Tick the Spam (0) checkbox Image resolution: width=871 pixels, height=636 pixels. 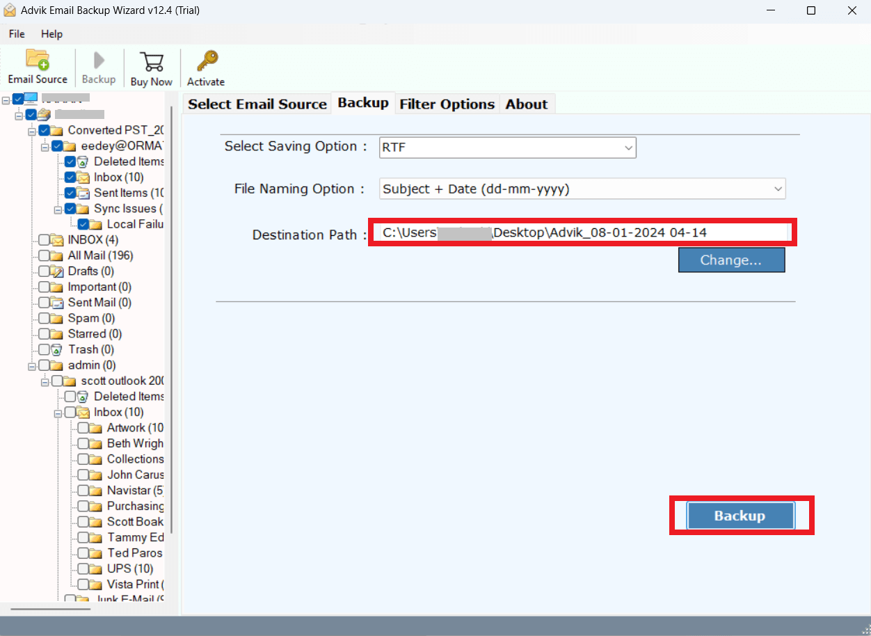44,318
